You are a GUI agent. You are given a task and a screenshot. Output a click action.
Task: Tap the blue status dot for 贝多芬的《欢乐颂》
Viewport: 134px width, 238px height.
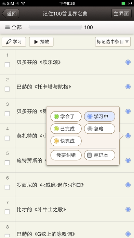[x=128, y=62]
